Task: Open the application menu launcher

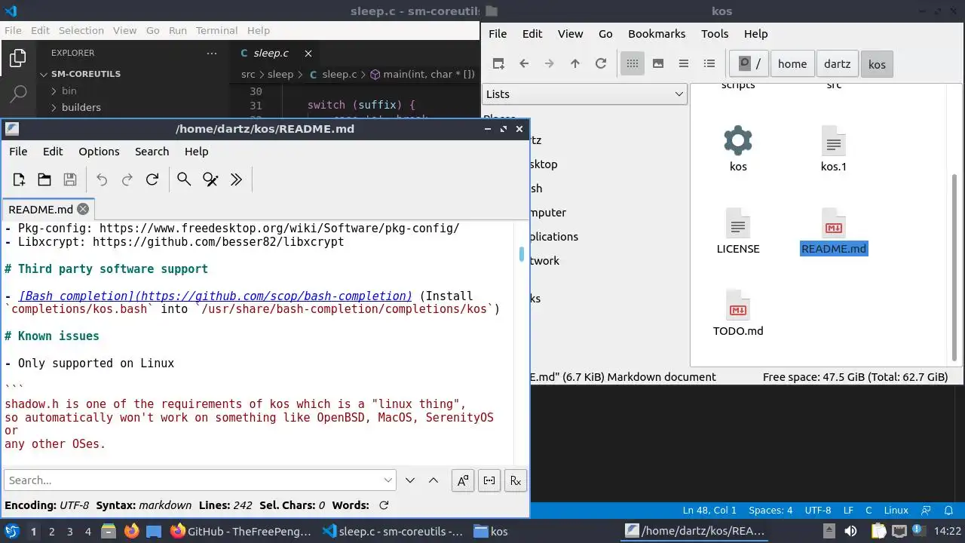Action: [11, 532]
